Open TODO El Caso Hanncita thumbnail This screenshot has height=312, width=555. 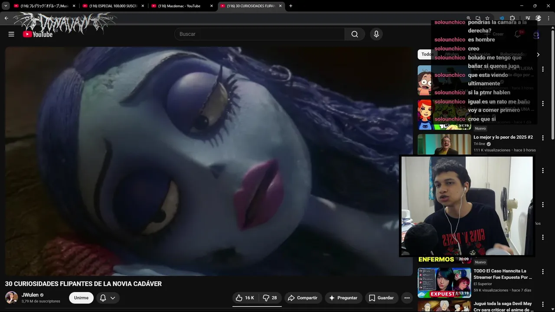[444, 283]
